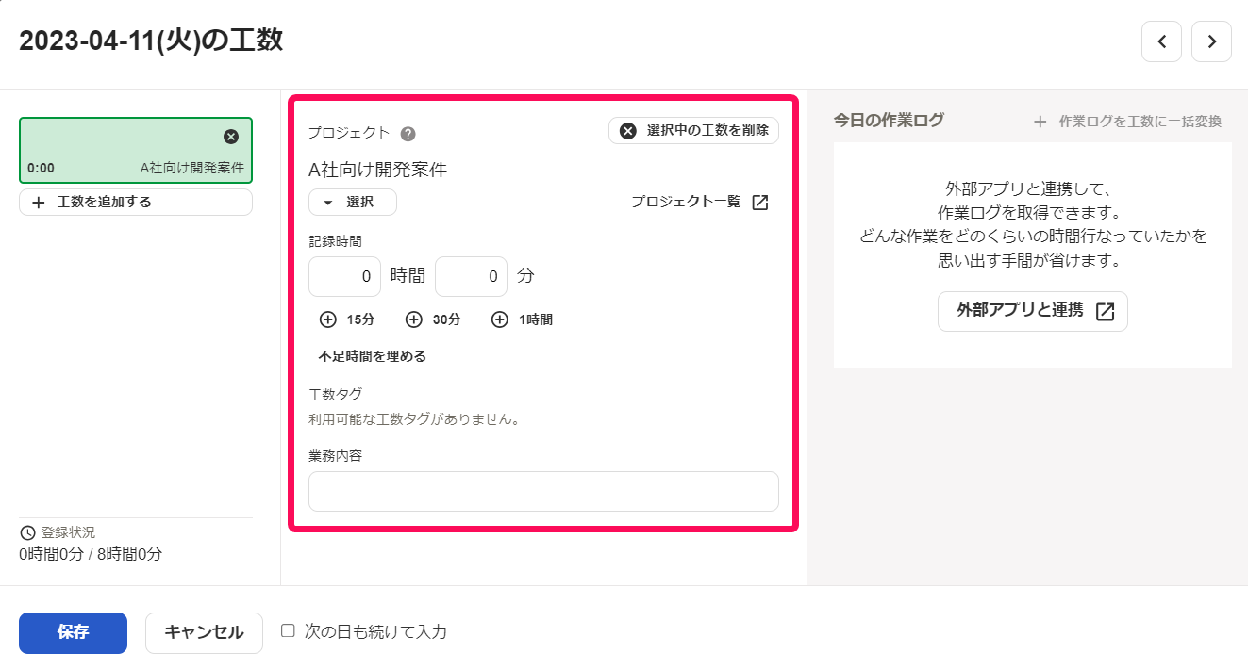
Task: Focus the 時間 (hours) input field
Action: 344,277
